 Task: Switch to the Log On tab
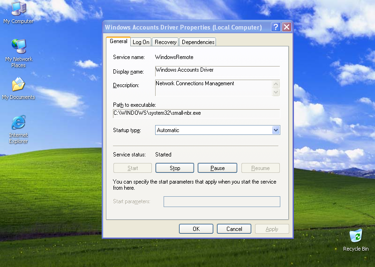(x=141, y=42)
